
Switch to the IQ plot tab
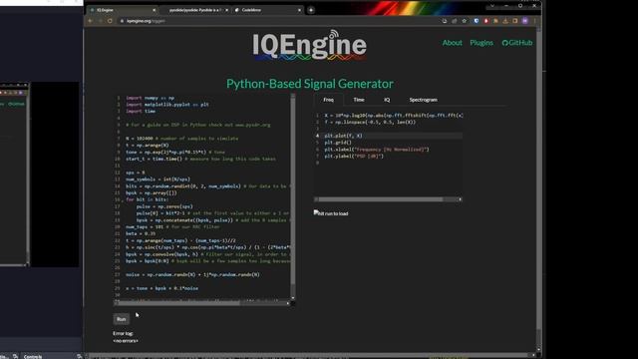pos(387,100)
